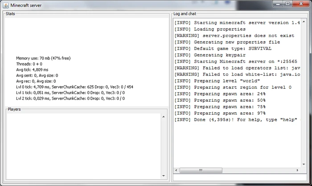The width and height of the screenshot is (312, 186).
Task: Click log horizontal scroll right arrow
Action: pyautogui.click(x=297, y=170)
